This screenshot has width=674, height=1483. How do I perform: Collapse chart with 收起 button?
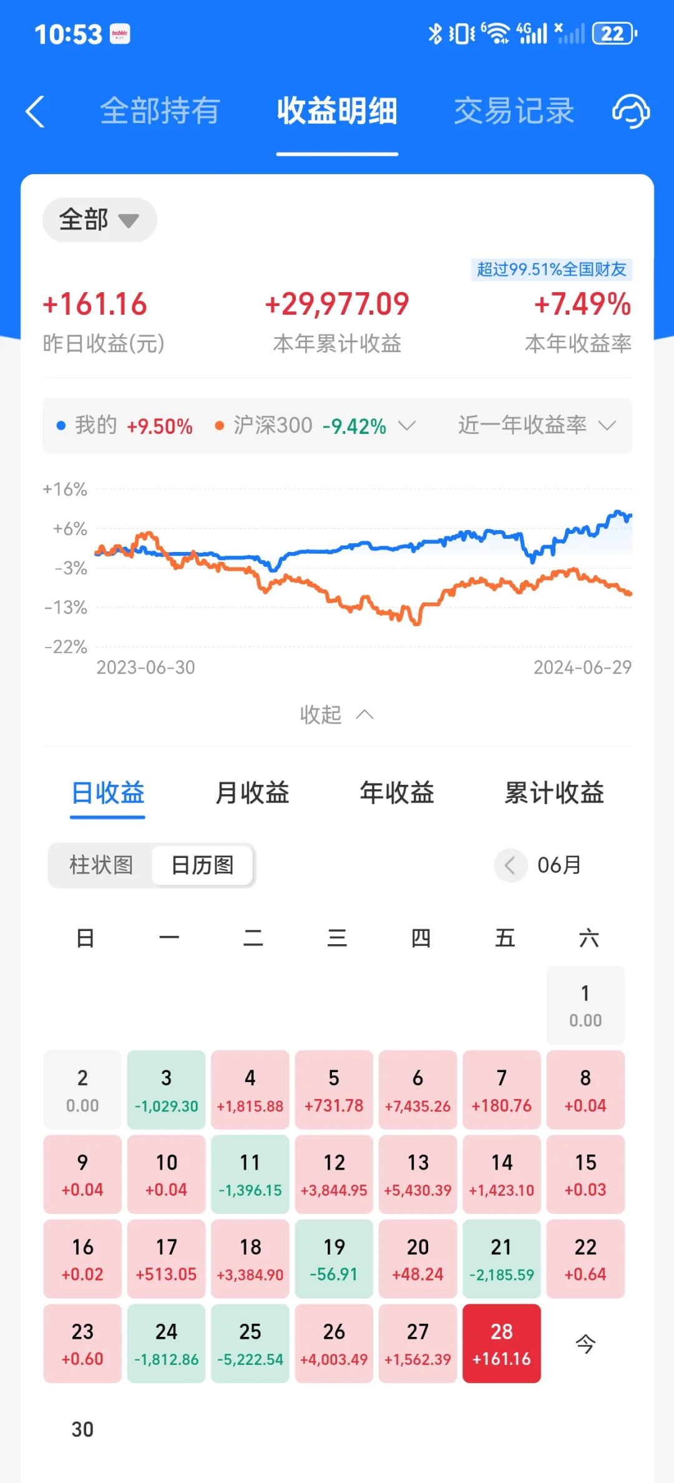(337, 714)
